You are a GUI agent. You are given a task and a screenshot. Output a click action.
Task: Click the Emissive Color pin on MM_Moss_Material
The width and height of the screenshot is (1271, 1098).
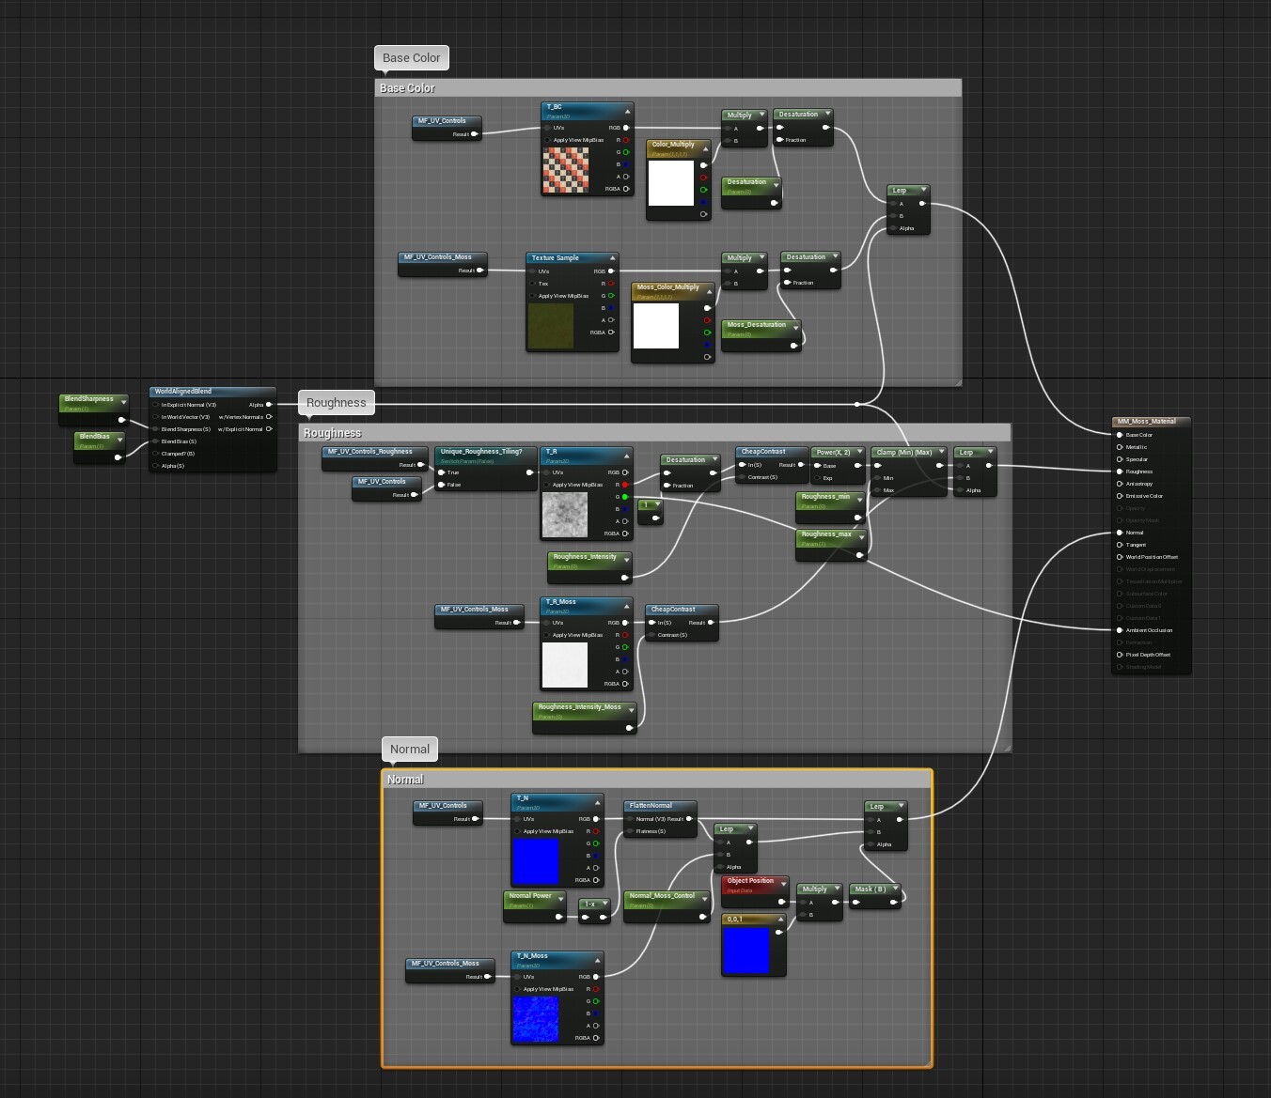click(x=1119, y=496)
